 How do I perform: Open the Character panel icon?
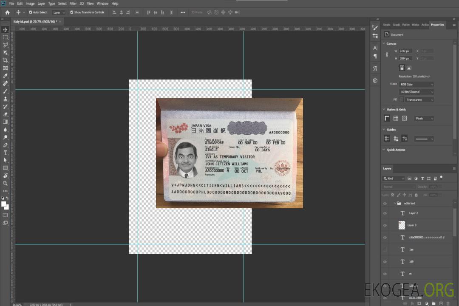pyautogui.click(x=375, y=48)
